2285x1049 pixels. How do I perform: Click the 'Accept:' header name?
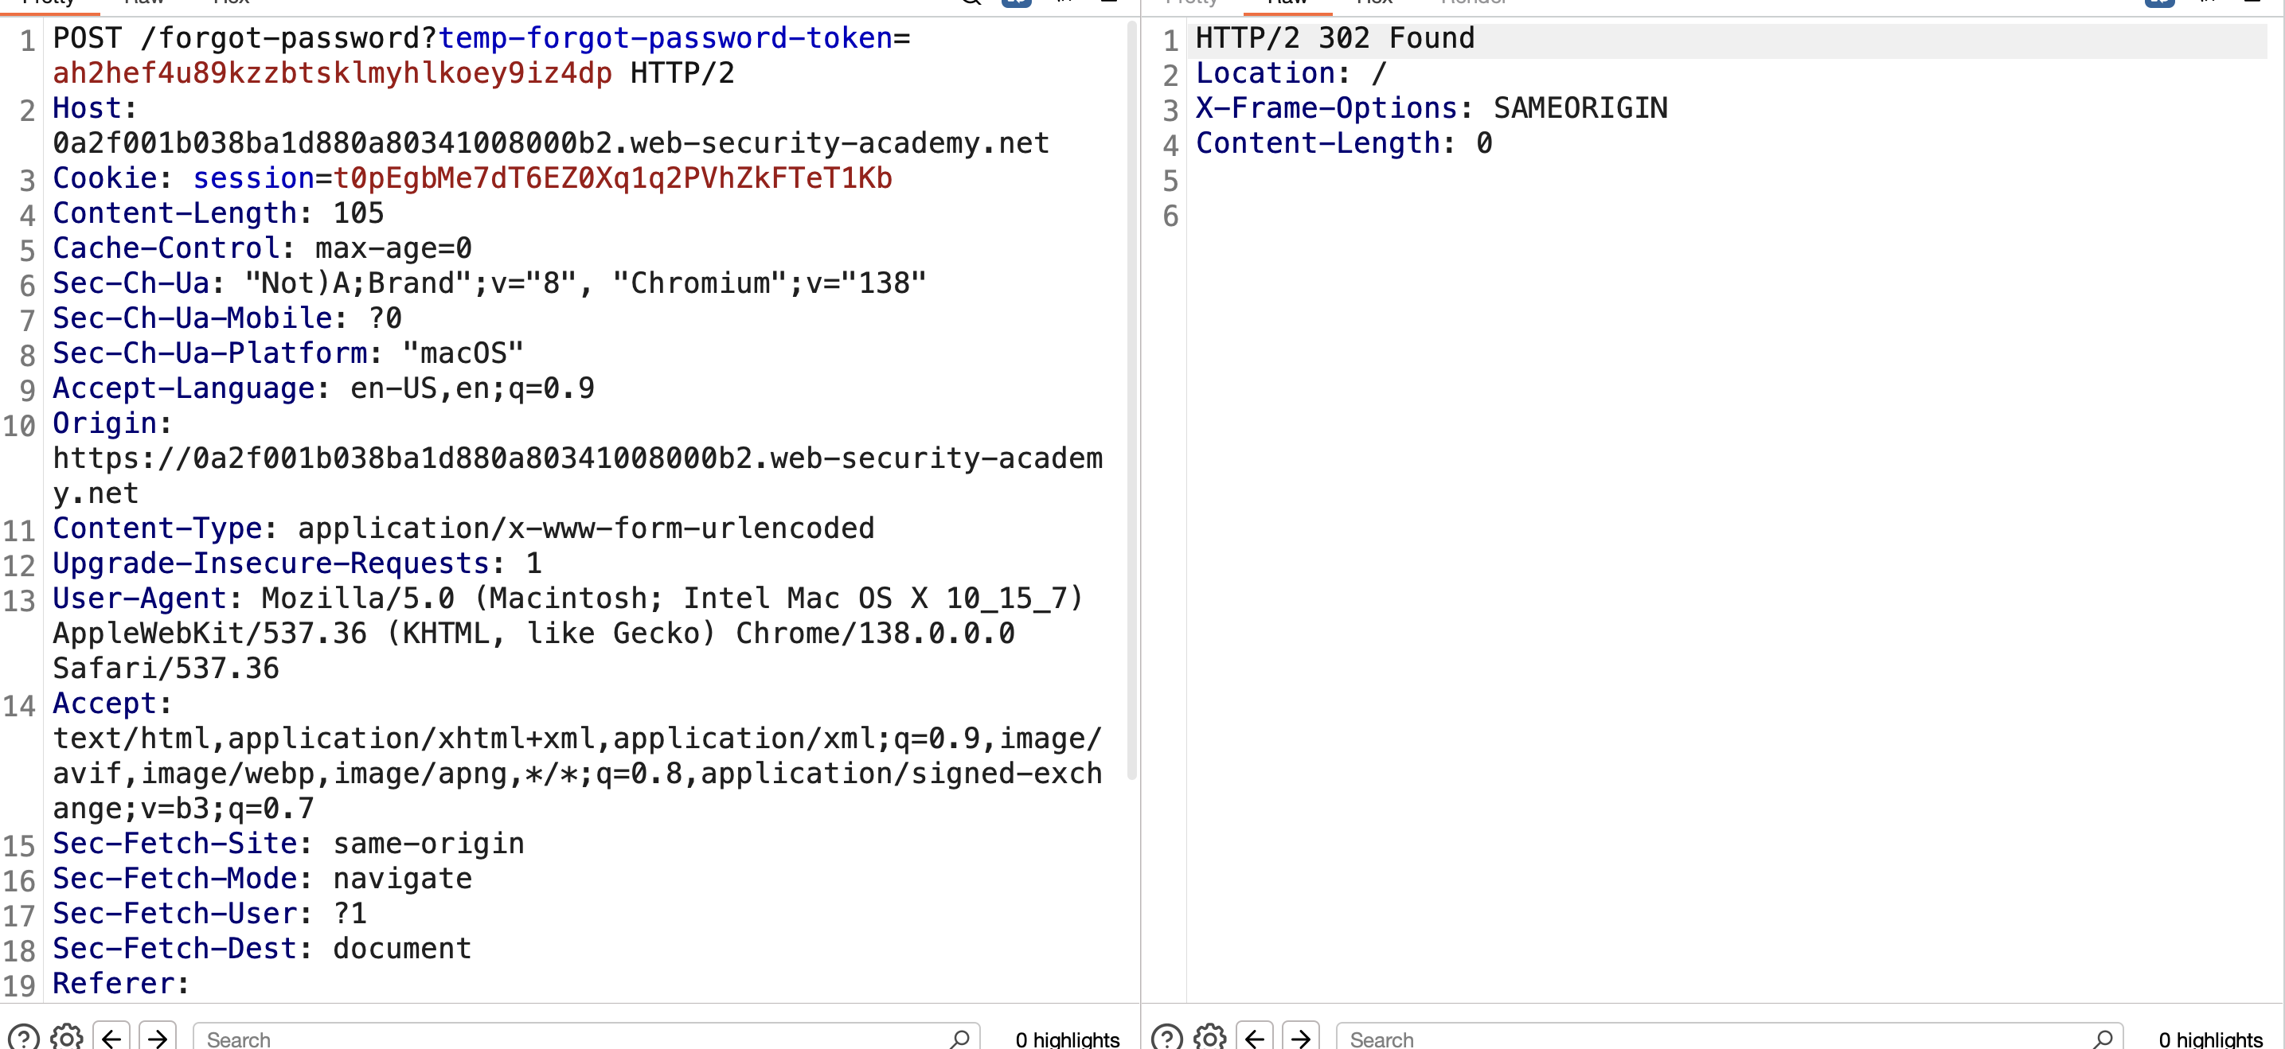[111, 703]
